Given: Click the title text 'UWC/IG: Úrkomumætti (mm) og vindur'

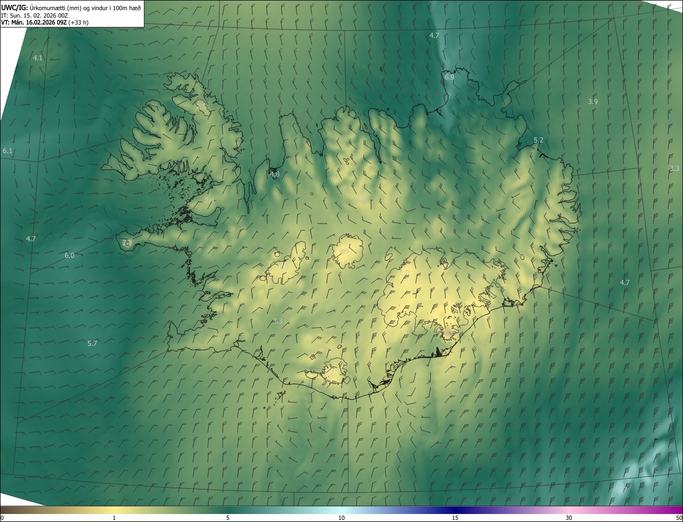Looking at the screenshot, I should 53,7.
